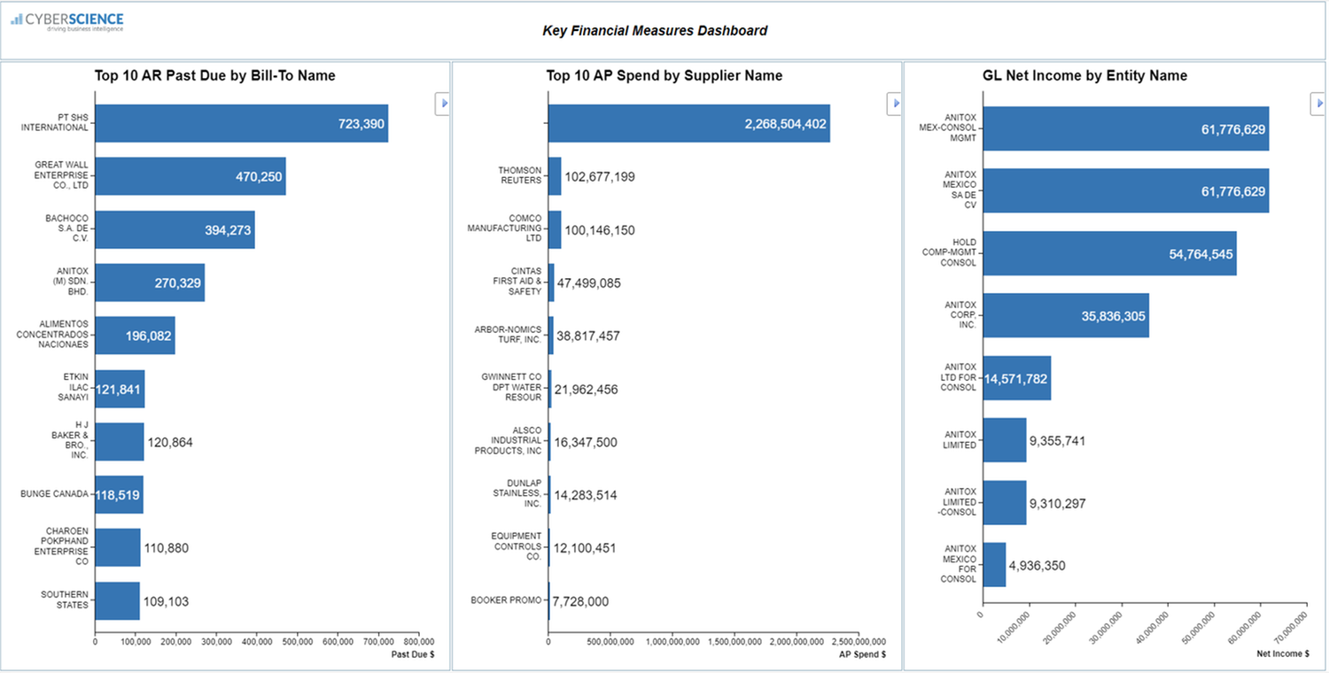Expand the AR Past Due panel arrow

pos(442,104)
